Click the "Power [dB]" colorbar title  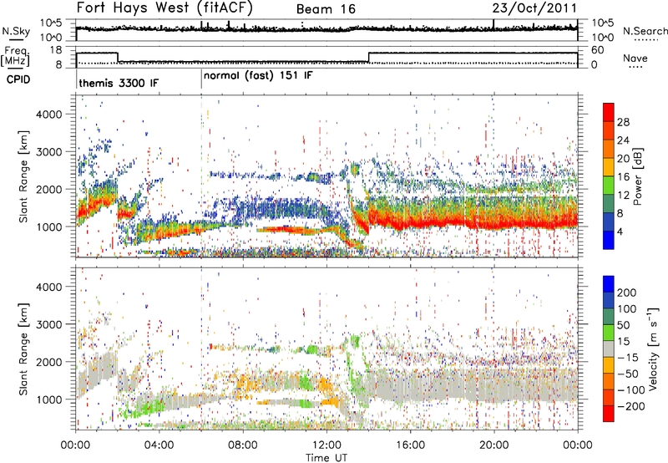pyautogui.click(x=637, y=176)
